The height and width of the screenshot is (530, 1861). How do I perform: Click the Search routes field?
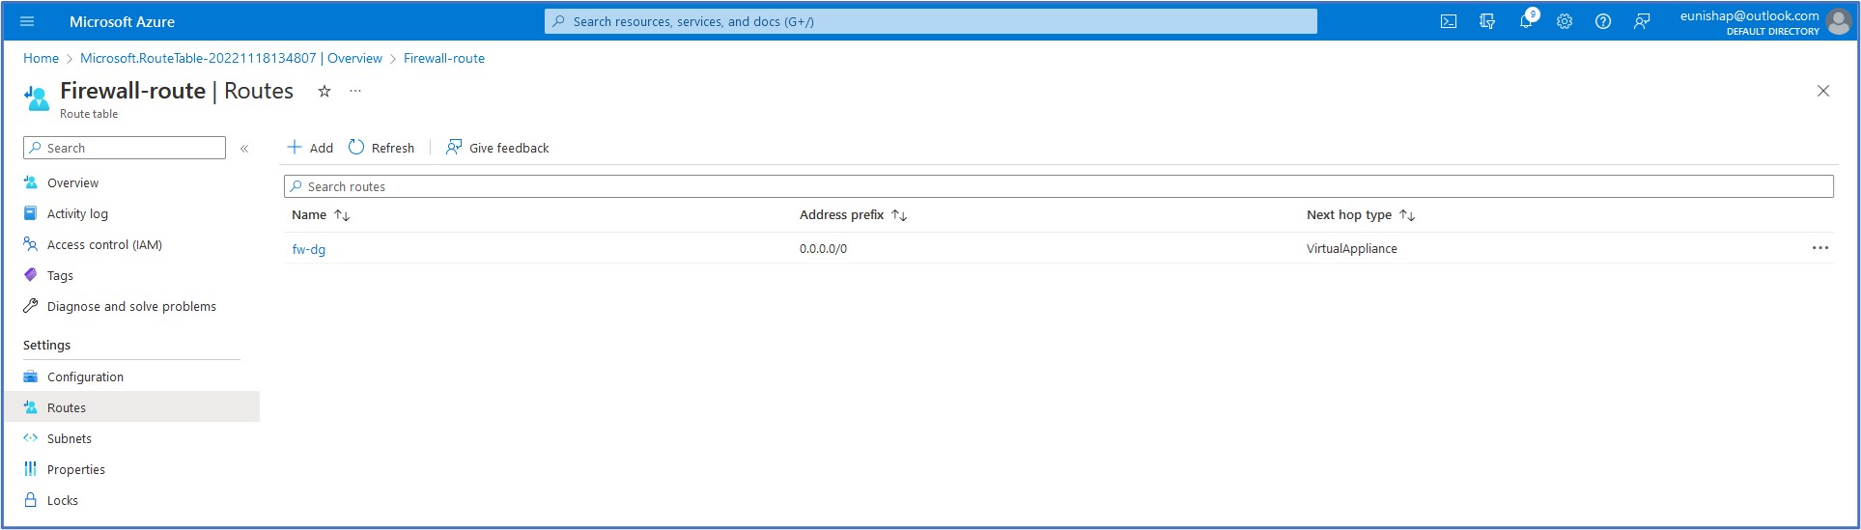[x=1057, y=186]
